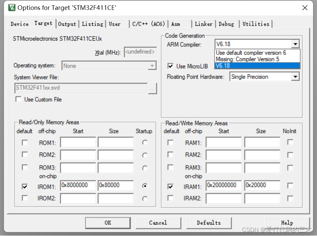Screen dimensions: 317x236
Task: Select the ROM3 Startup radio button
Action: [x=145, y=168]
